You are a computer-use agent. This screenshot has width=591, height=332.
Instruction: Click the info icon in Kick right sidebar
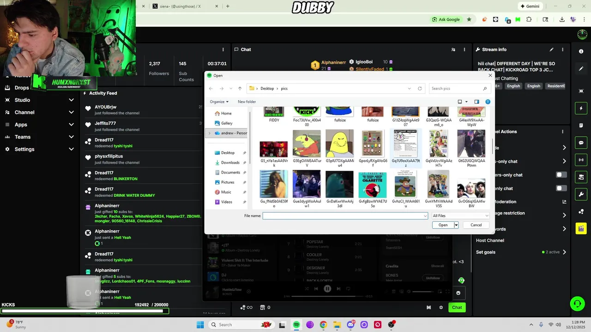coord(581,51)
